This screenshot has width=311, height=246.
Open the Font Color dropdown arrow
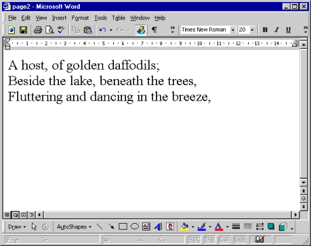click(227, 227)
